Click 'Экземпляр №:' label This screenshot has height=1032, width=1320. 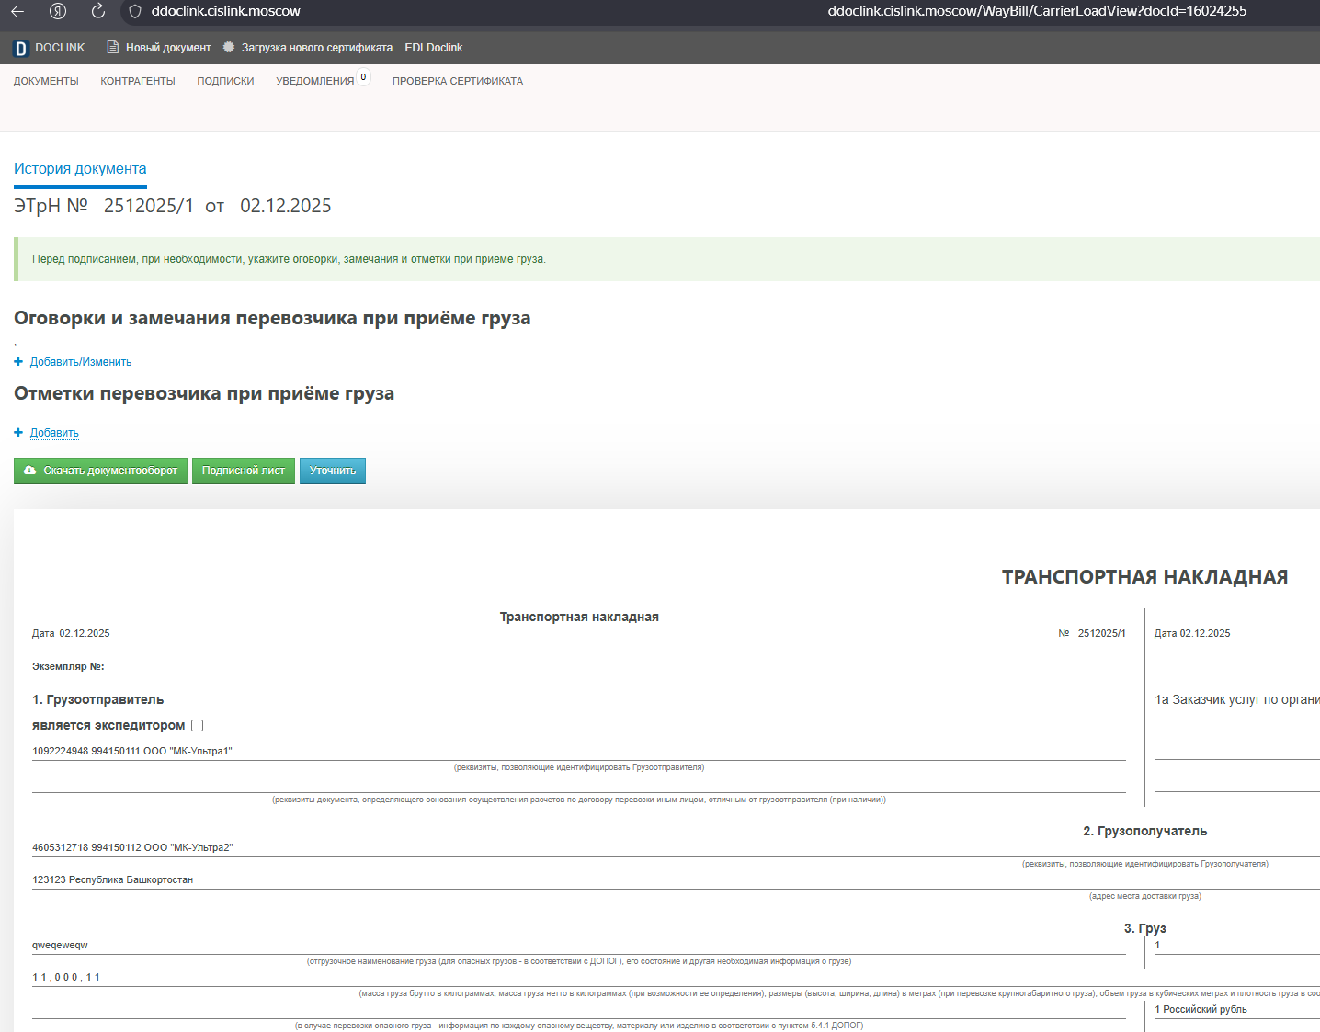pos(68,666)
